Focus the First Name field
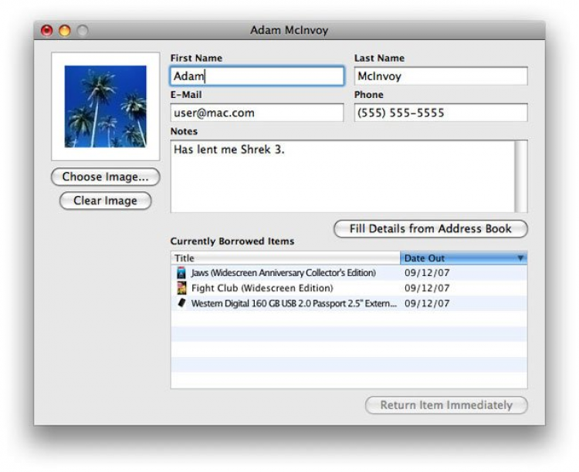The image size is (579, 472). 257,76
